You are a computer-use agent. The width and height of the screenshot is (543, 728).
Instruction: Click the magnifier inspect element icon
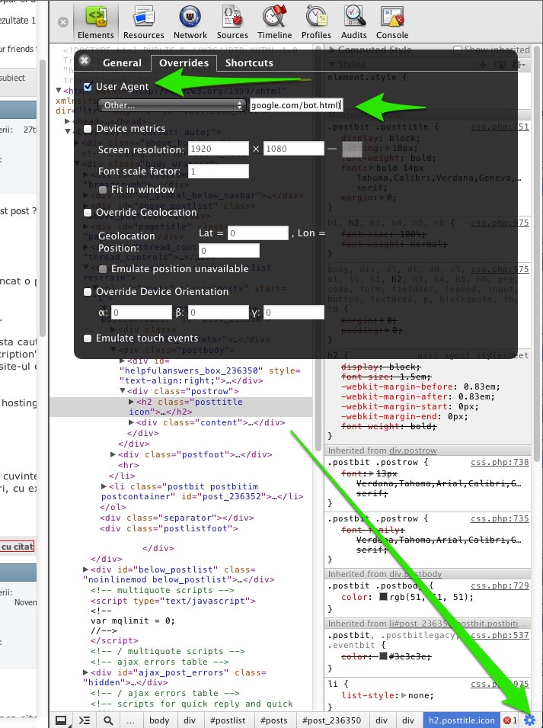(109, 720)
